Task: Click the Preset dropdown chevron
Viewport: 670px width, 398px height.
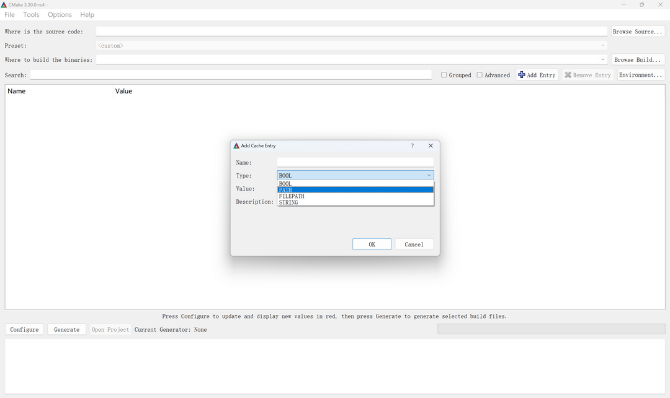Action: pyautogui.click(x=602, y=45)
